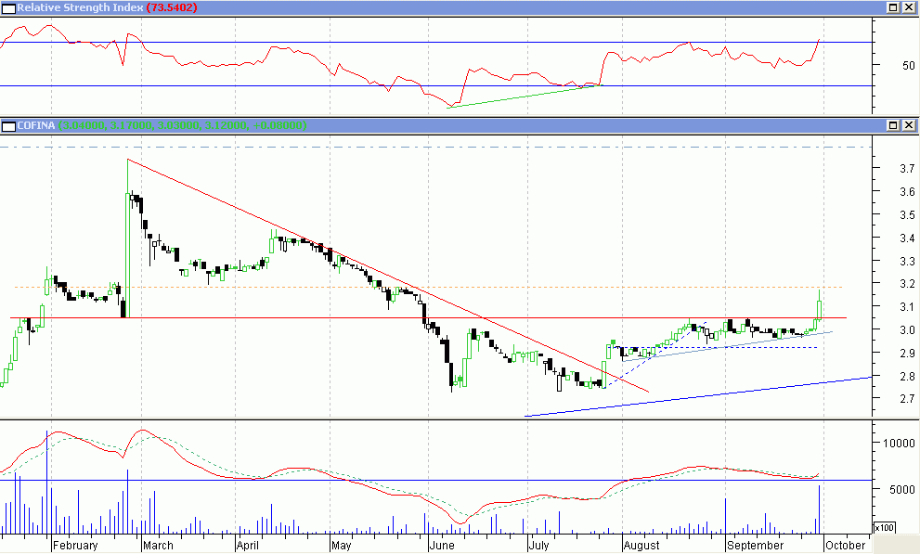
Task: Click the green trendline in the RSI panel
Action: 520,97
